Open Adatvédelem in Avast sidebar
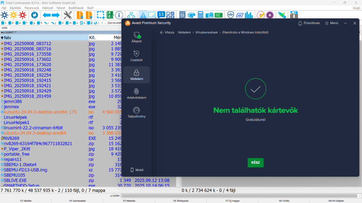The height and width of the screenshot is (203, 362). click(137, 94)
